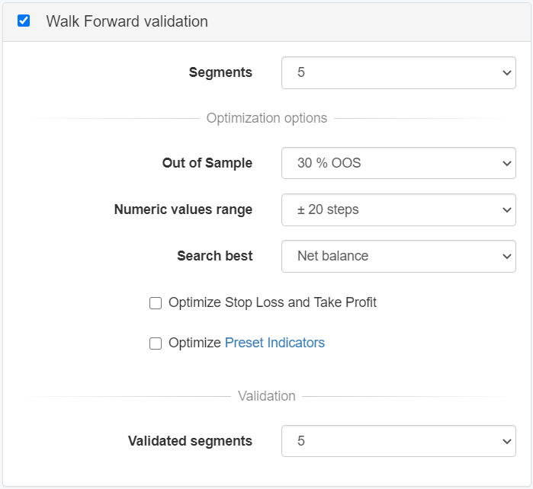Enable Optimize Stop Loss and Take Profit
The width and height of the screenshot is (533, 489).
point(156,303)
